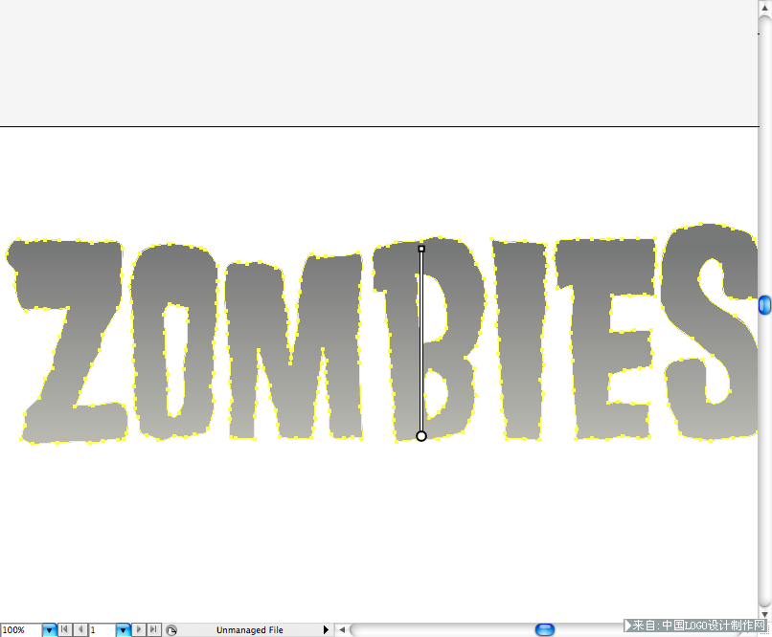The height and width of the screenshot is (637, 772).
Task: Go to previous artboard arrow
Action: (80, 629)
